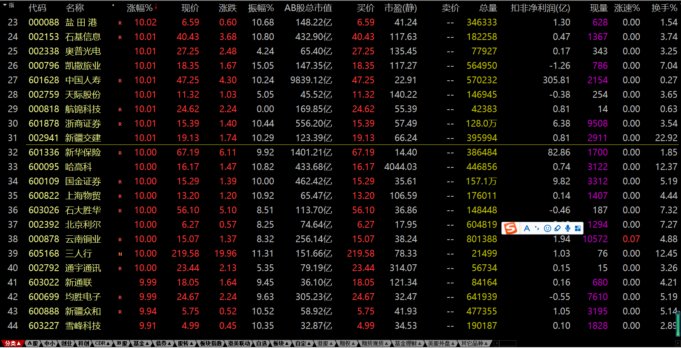Screen dimensions: 681x348
Task: Switch to the 板块指数 tab
Action: tap(211, 343)
